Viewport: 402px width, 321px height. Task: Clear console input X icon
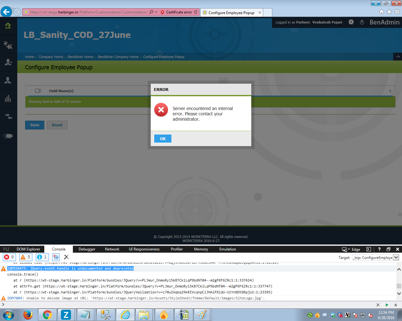point(378,305)
